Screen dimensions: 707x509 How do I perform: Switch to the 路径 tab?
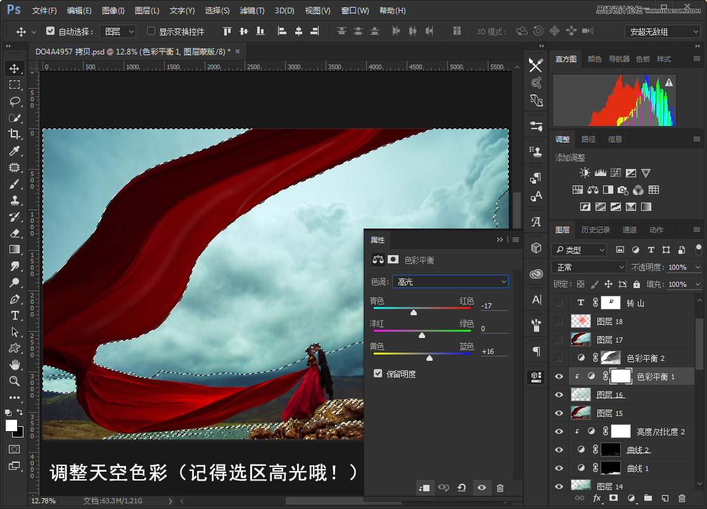(x=589, y=139)
